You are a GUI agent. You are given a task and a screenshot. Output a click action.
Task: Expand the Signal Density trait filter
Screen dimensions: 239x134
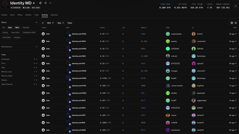[19, 84]
